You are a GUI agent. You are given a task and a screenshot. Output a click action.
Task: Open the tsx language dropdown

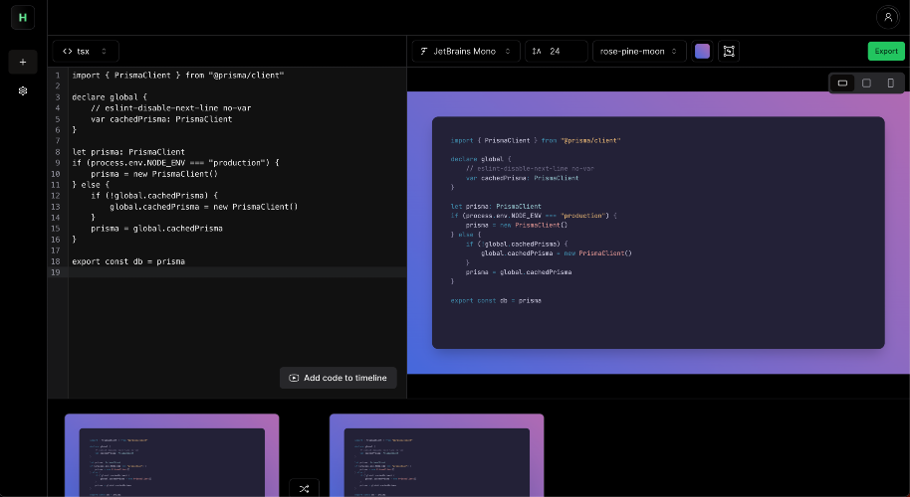coord(86,51)
